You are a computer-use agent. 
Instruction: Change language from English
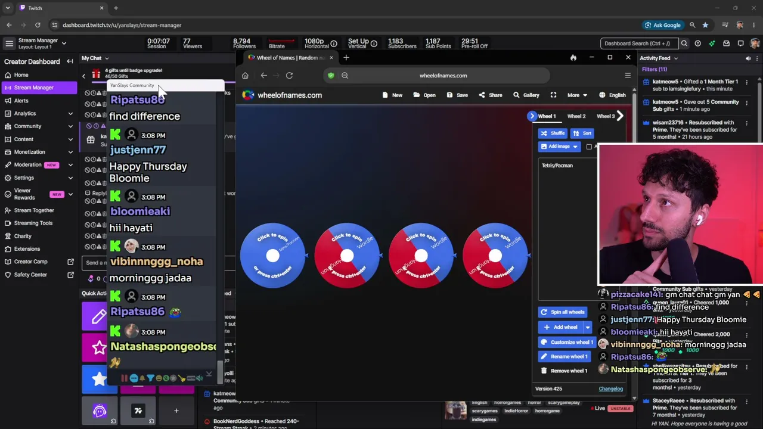click(x=612, y=95)
